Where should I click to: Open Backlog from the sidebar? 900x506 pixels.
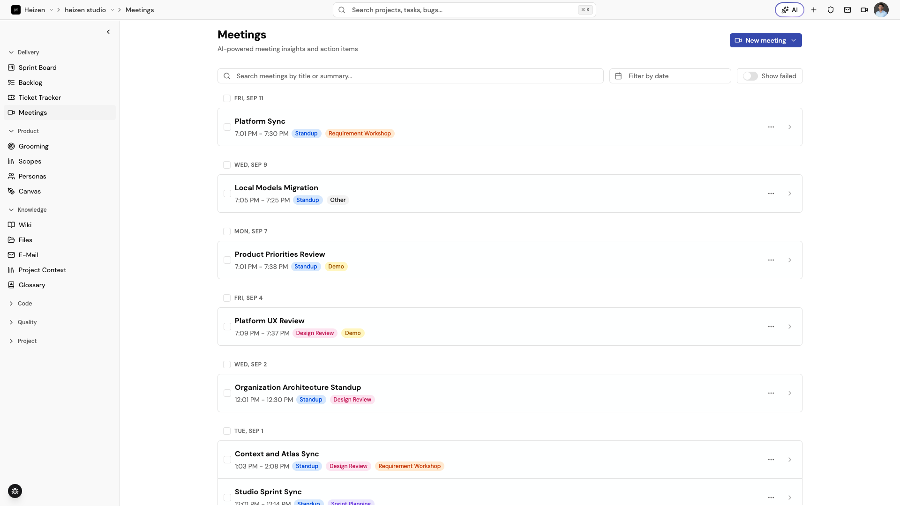60,82
